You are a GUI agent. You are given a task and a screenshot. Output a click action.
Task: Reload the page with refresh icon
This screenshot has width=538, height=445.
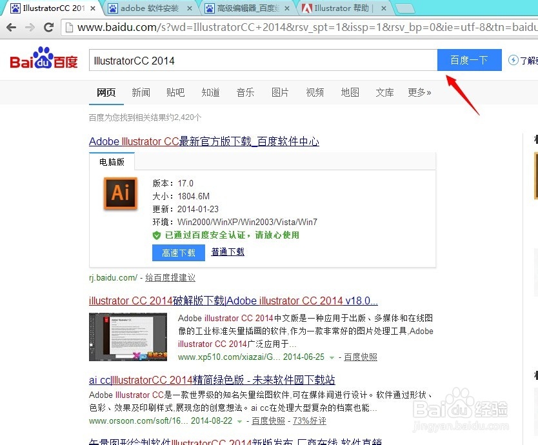49,27
